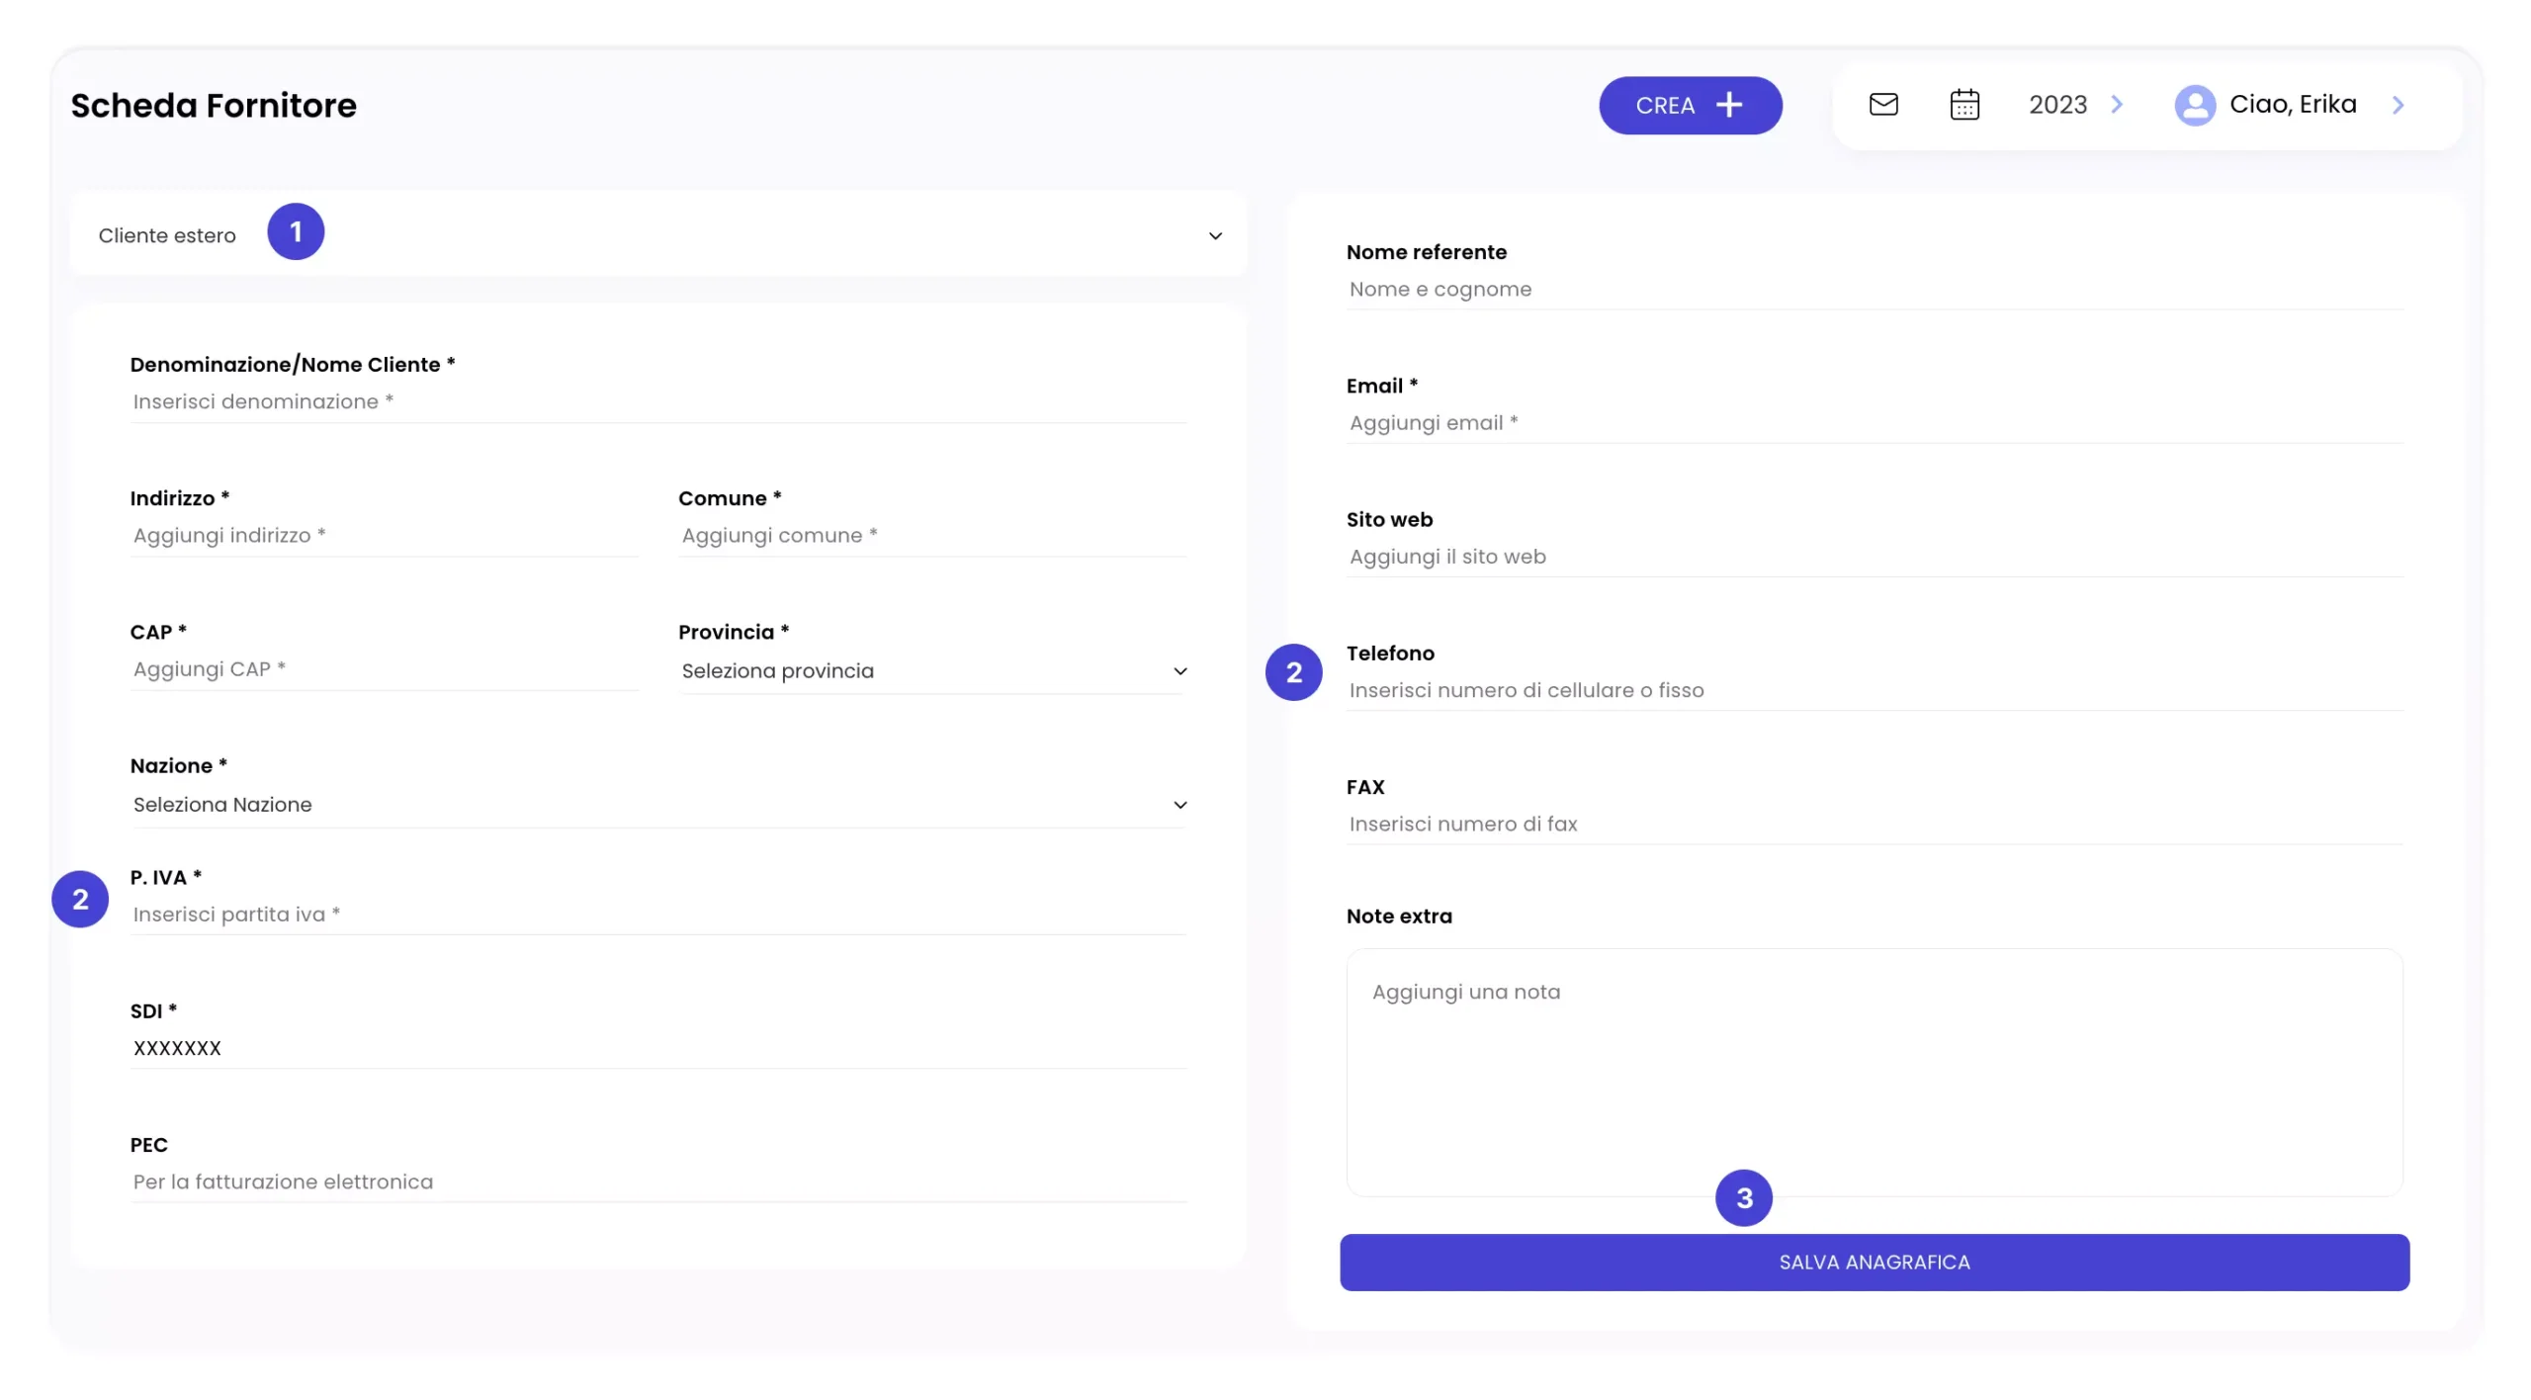Focus the PEC fatturazione elettronica field
Screen dimensions: 2531x1400
click(x=658, y=1181)
